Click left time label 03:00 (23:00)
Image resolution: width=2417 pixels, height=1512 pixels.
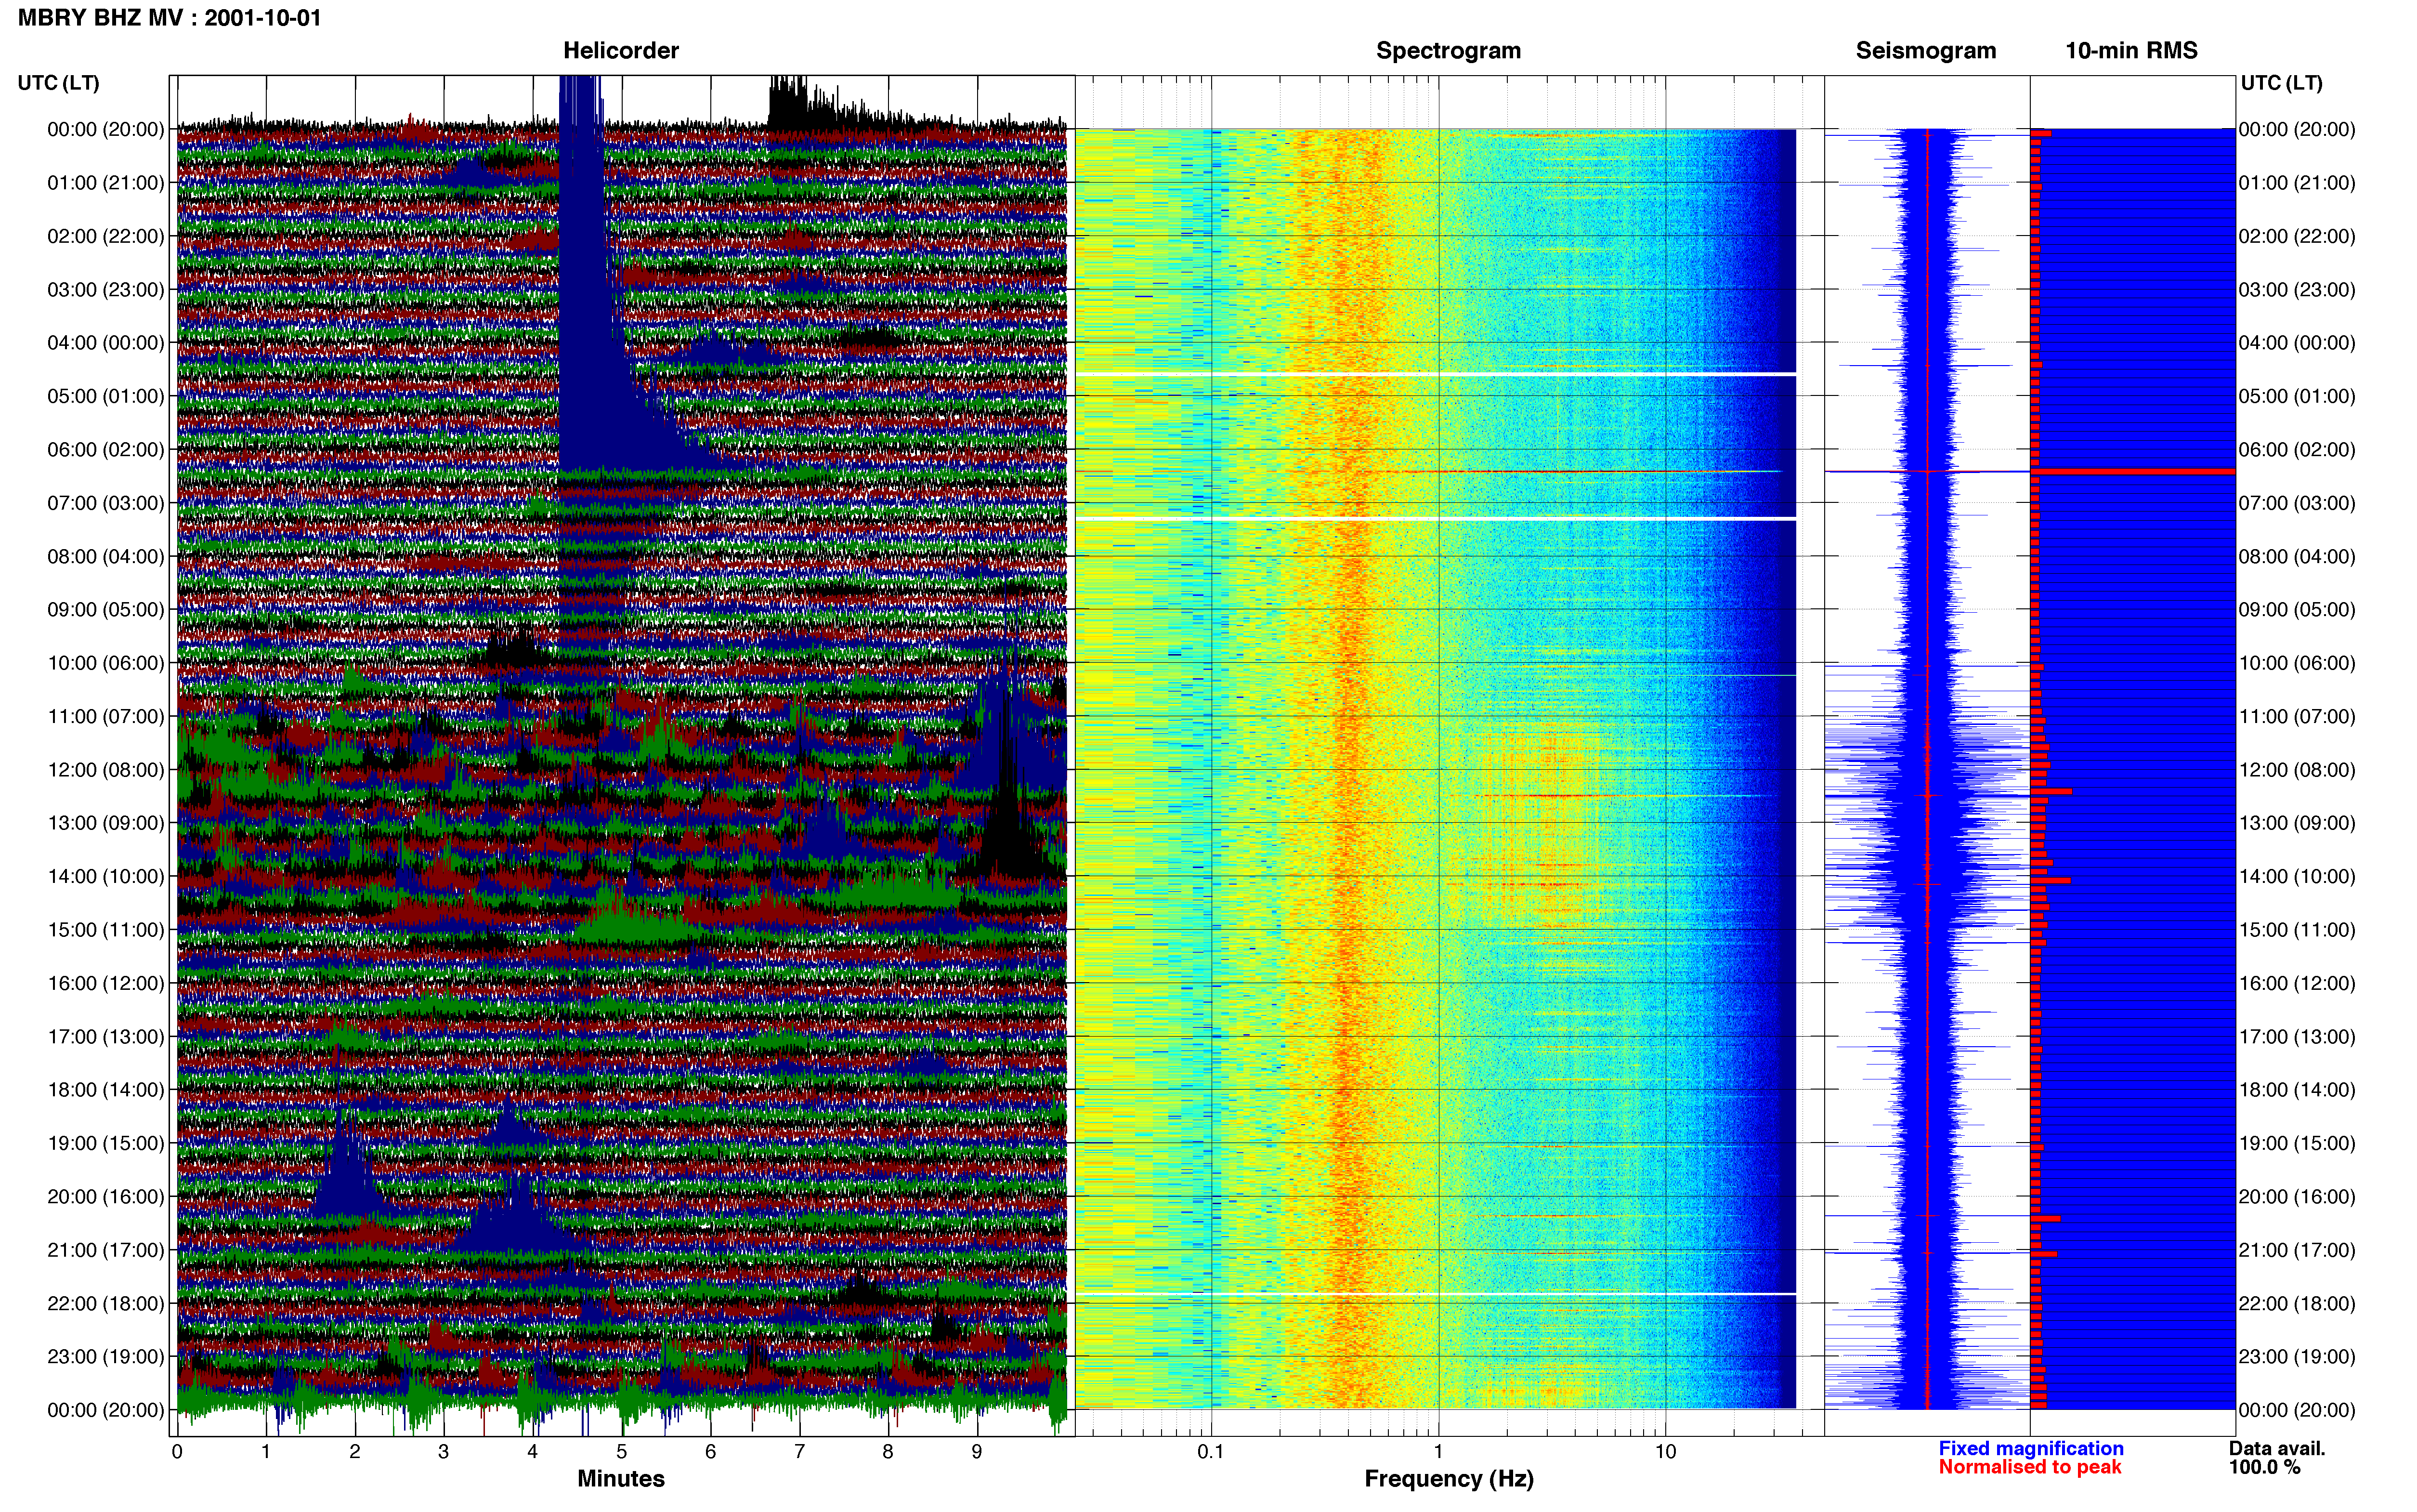click(x=106, y=290)
